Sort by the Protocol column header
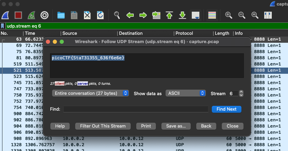Viewport: 288px width, 151px height. tap(194, 33)
